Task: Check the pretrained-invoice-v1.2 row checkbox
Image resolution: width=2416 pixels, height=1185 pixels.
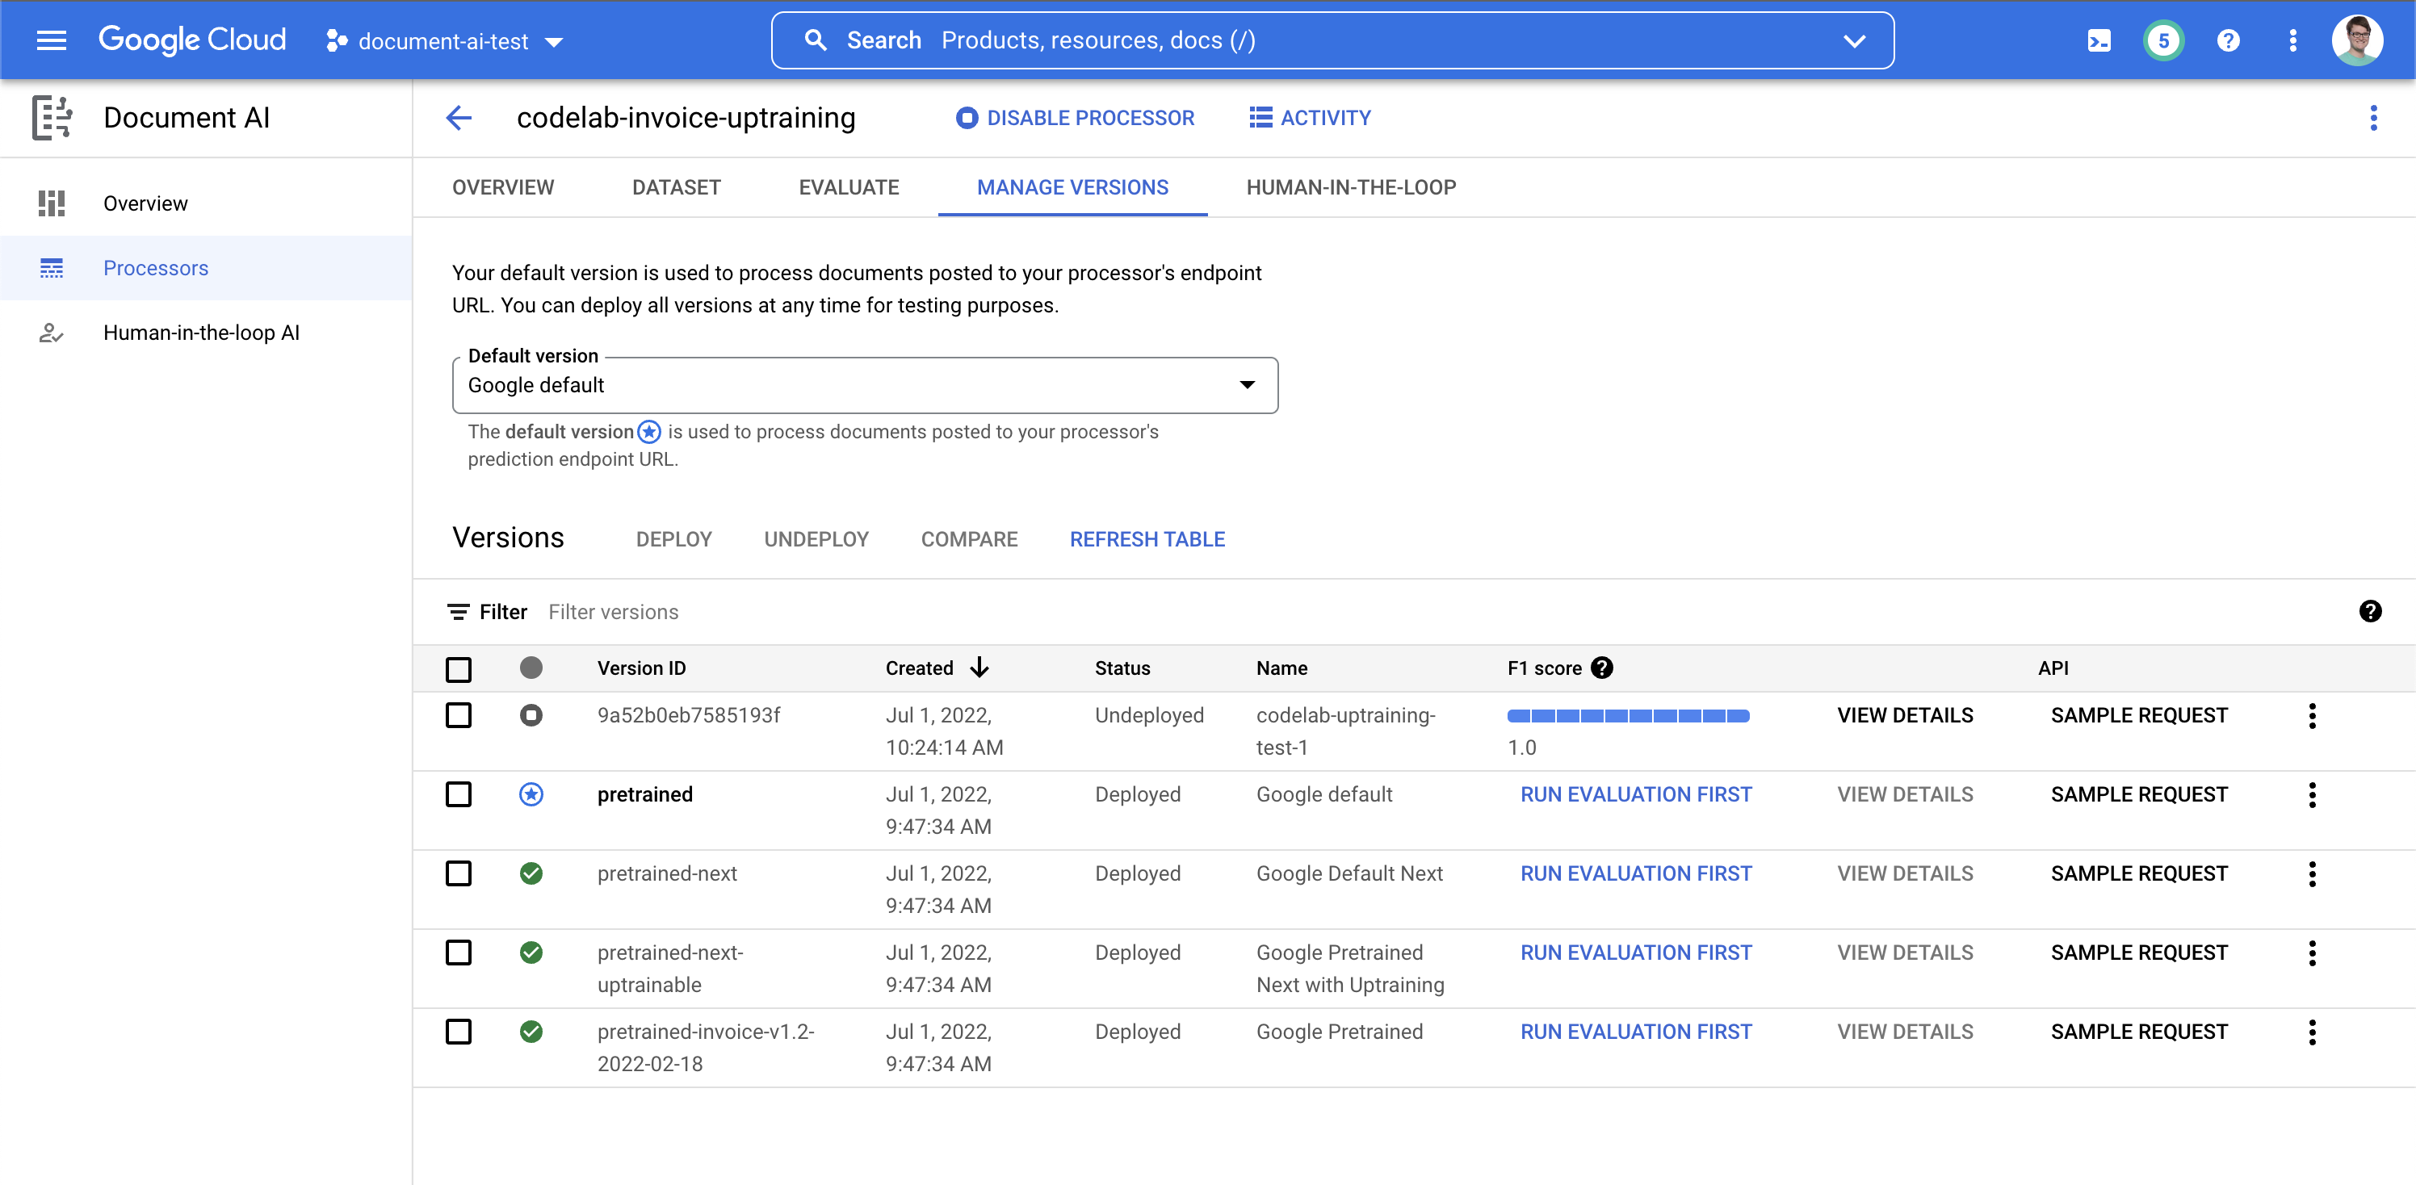Action: 459,1032
